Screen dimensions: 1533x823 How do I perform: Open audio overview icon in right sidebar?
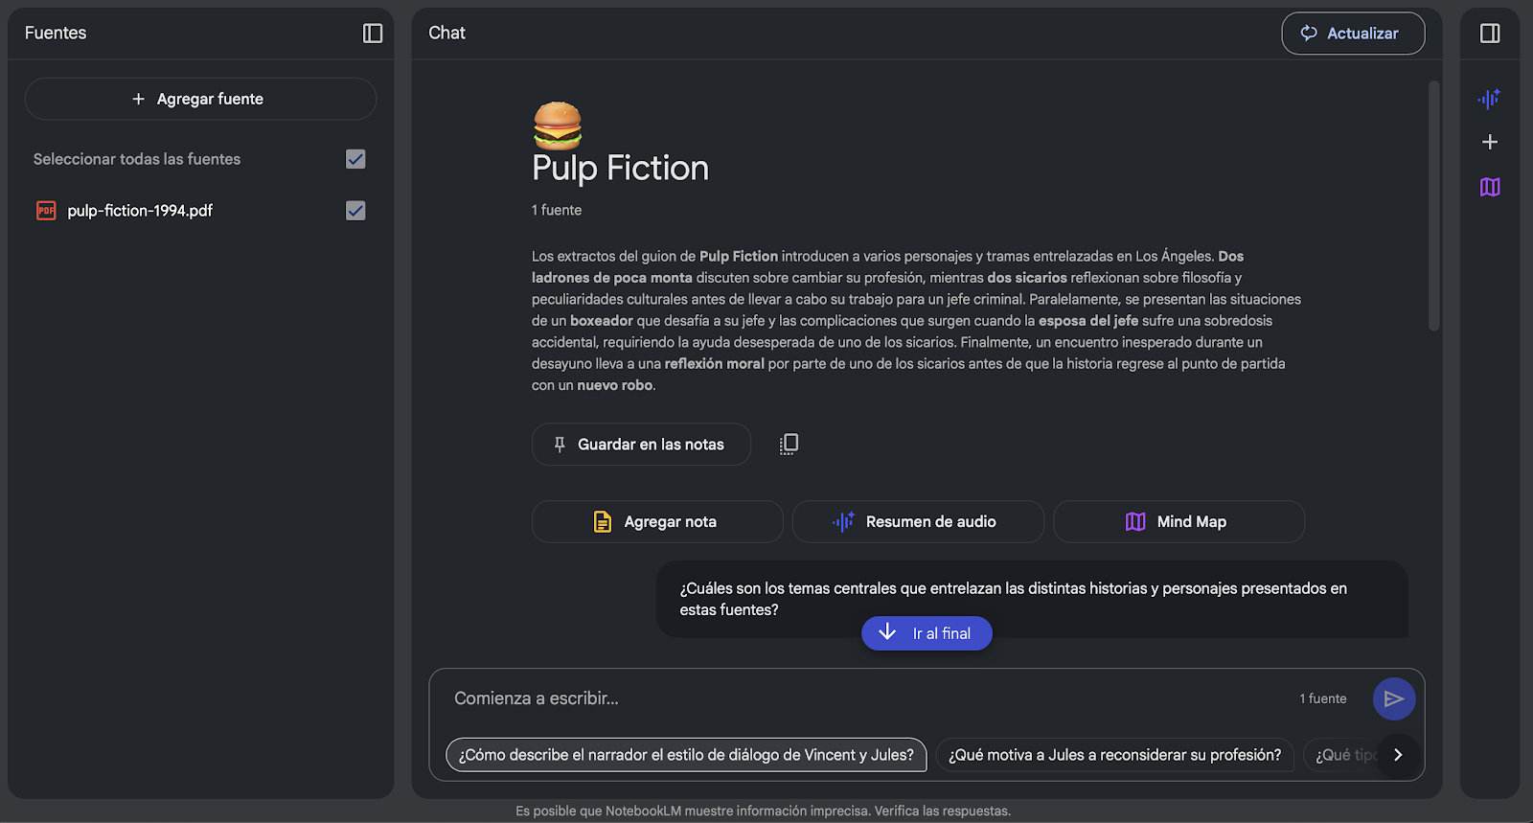click(x=1489, y=99)
